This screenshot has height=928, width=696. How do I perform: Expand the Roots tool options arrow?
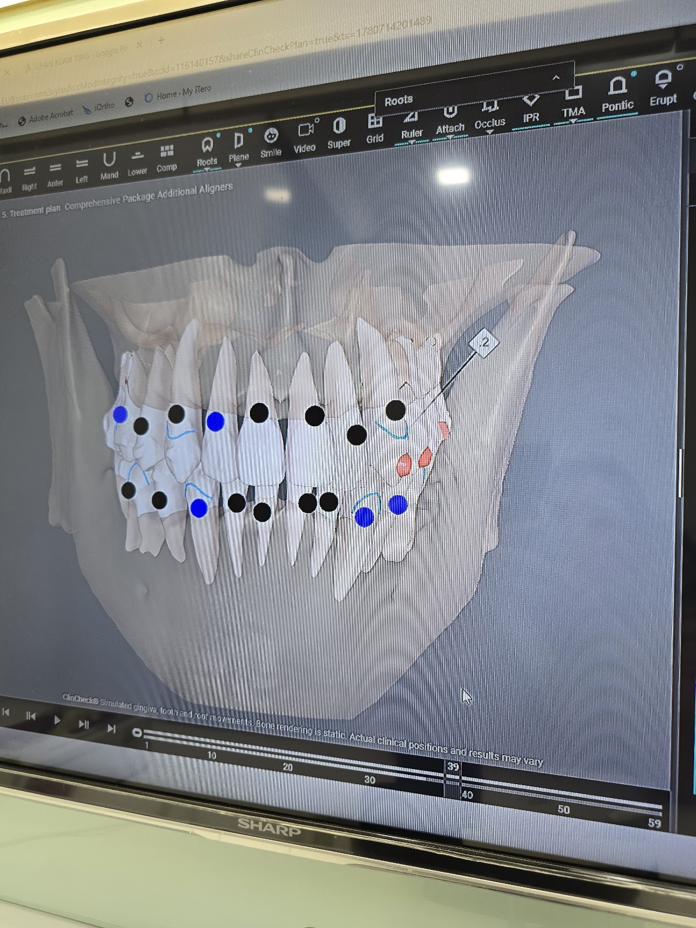click(207, 169)
